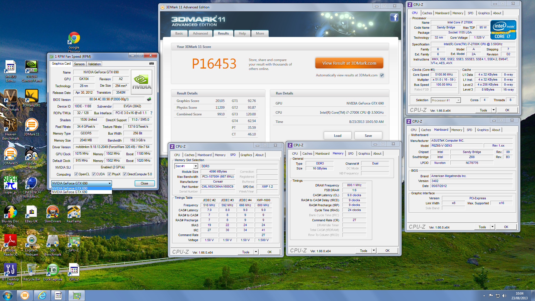Open Internet Explorer on taskbar
Screen dimensions: 535x301
coord(42,295)
